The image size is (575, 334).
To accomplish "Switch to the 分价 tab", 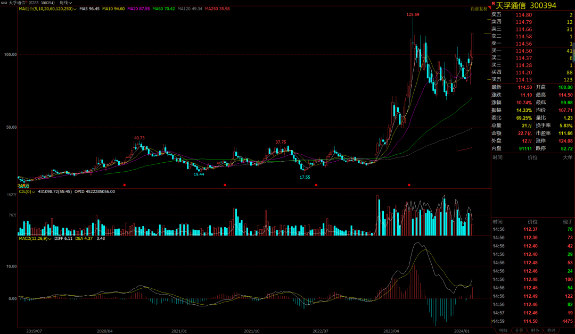I will point(519,330).
